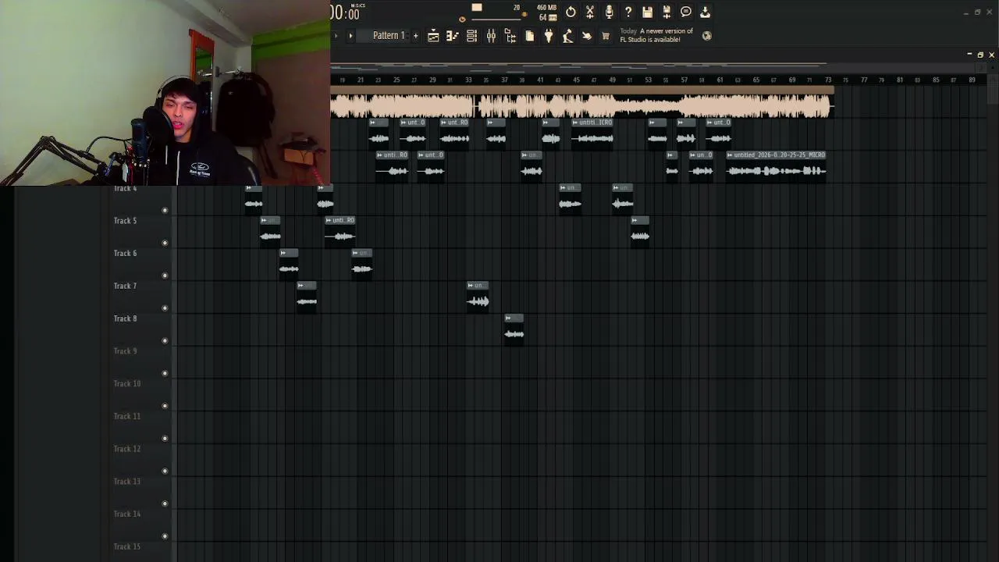Add a new pattern with the plus button
This screenshot has height=562, width=999.
click(415, 36)
